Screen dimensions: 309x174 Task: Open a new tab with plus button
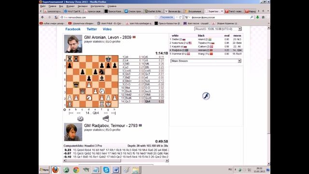point(263,11)
